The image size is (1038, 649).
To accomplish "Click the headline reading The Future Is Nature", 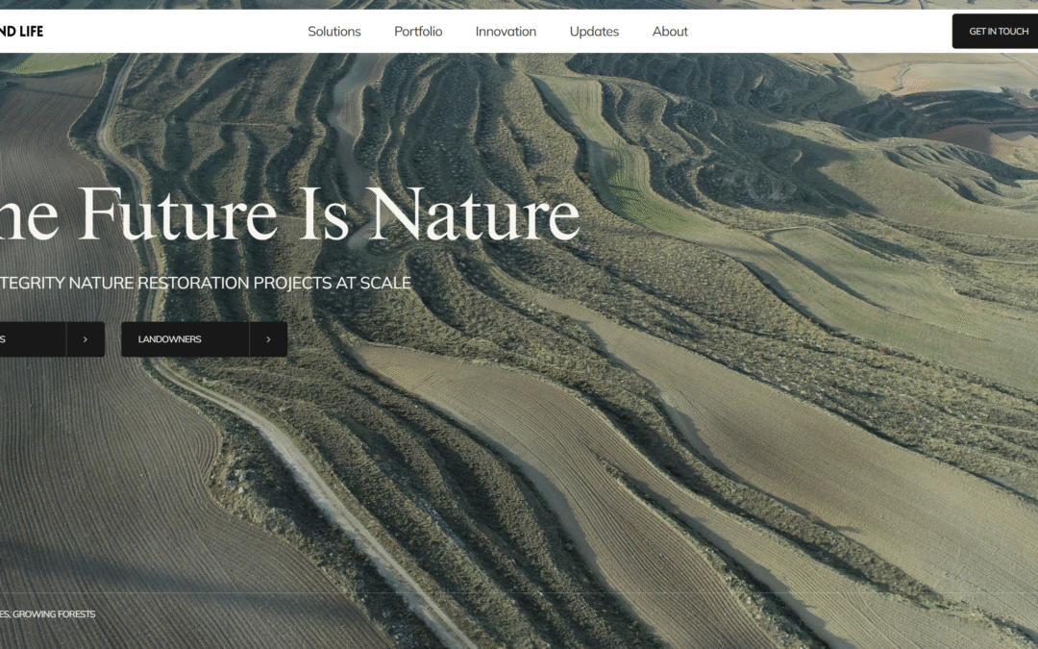I will tap(288, 214).
